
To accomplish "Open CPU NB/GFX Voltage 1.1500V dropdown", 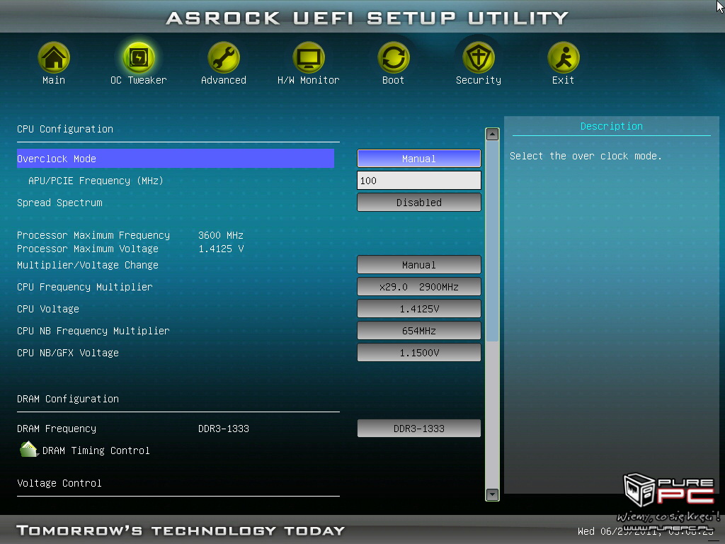I will coord(419,353).
